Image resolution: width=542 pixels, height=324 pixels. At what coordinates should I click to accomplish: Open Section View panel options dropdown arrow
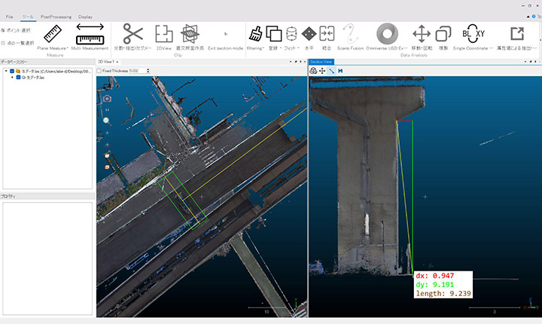tap(525, 62)
